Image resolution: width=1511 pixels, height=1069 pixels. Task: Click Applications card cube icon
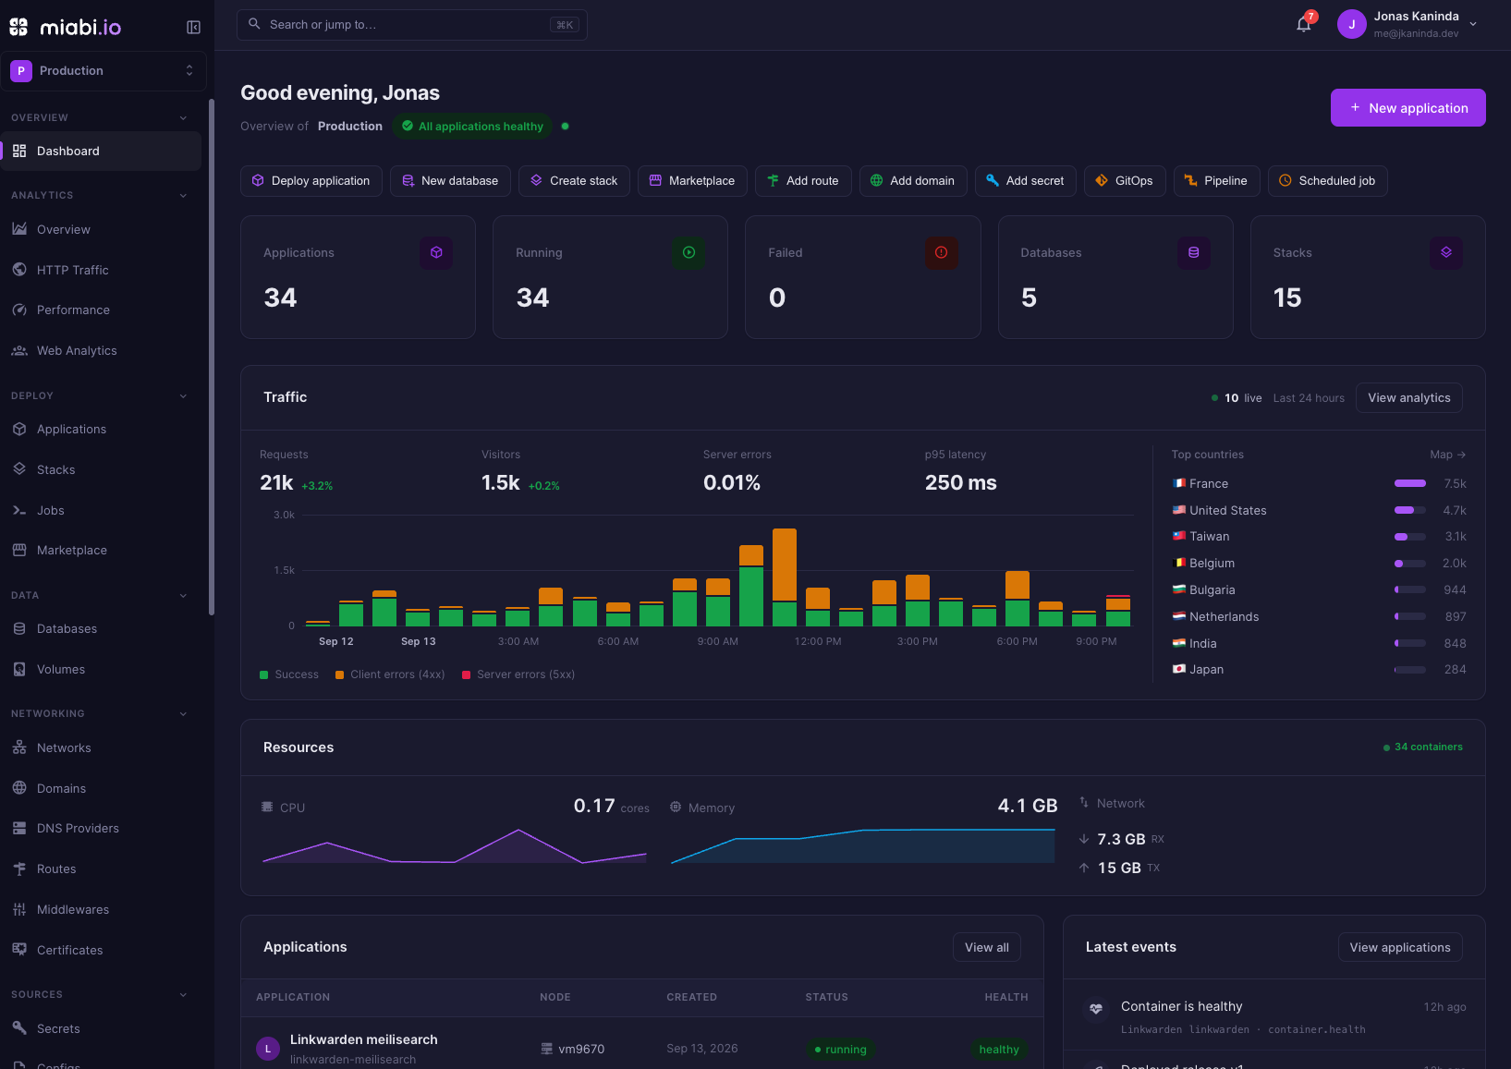click(x=436, y=252)
